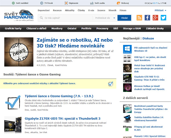
Task: Open Pět zajímavých tipů Windows 10 link
Action: coord(150,49)
